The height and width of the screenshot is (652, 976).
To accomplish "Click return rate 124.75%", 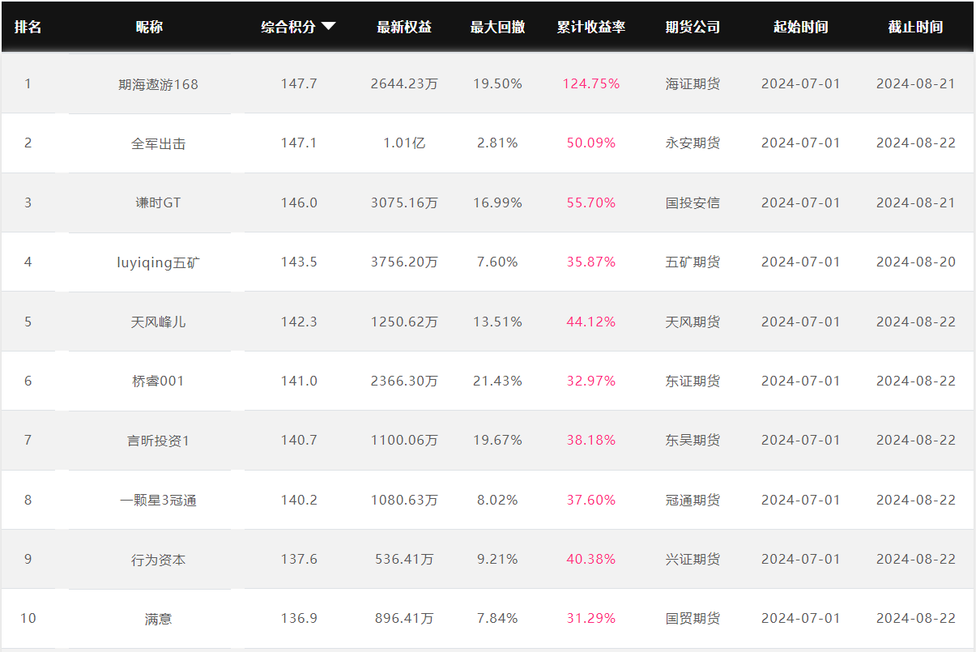I will click(x=591, y=83).
